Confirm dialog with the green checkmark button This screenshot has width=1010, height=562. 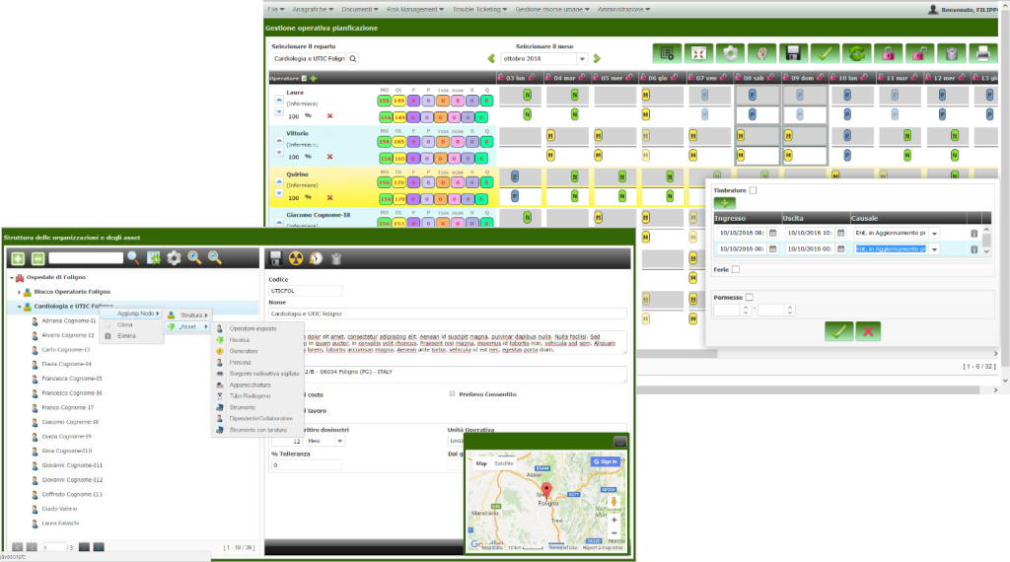tap(839, 331)
